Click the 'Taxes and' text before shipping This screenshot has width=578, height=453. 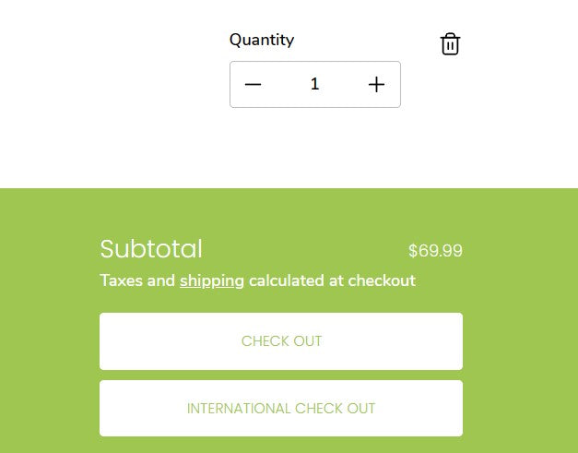(x=137, y=280)
